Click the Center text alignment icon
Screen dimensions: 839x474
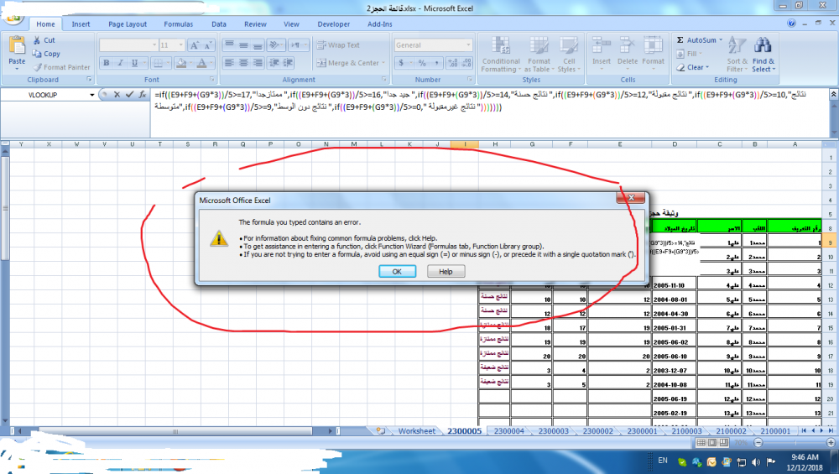coord(243,63)
